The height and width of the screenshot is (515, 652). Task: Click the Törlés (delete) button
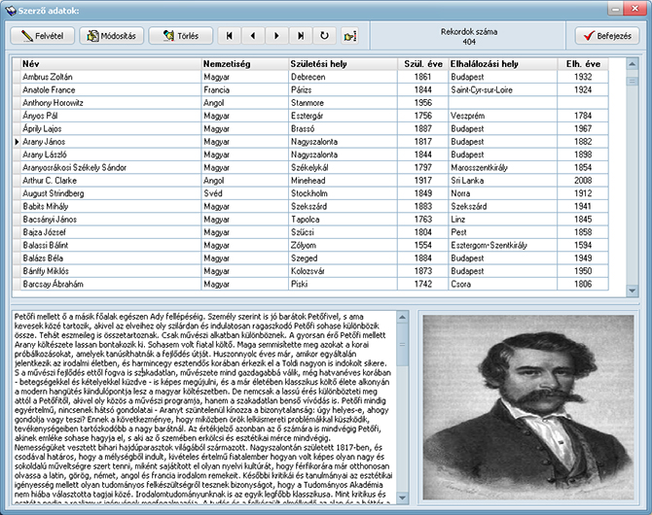[x=180, y=36]
